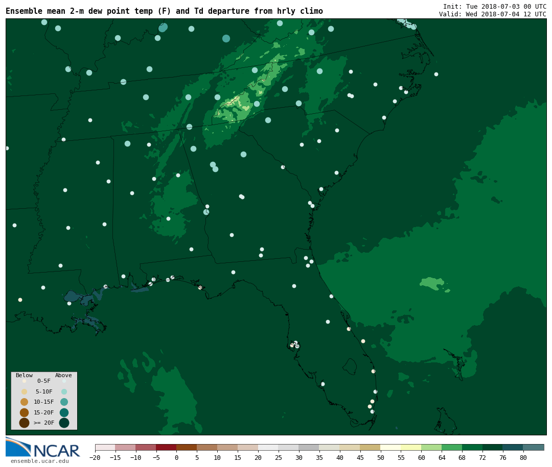Pick the tan '10-15F' Below legend circle
The width and height of the screenshot is (552, 467).
point(24,402)
